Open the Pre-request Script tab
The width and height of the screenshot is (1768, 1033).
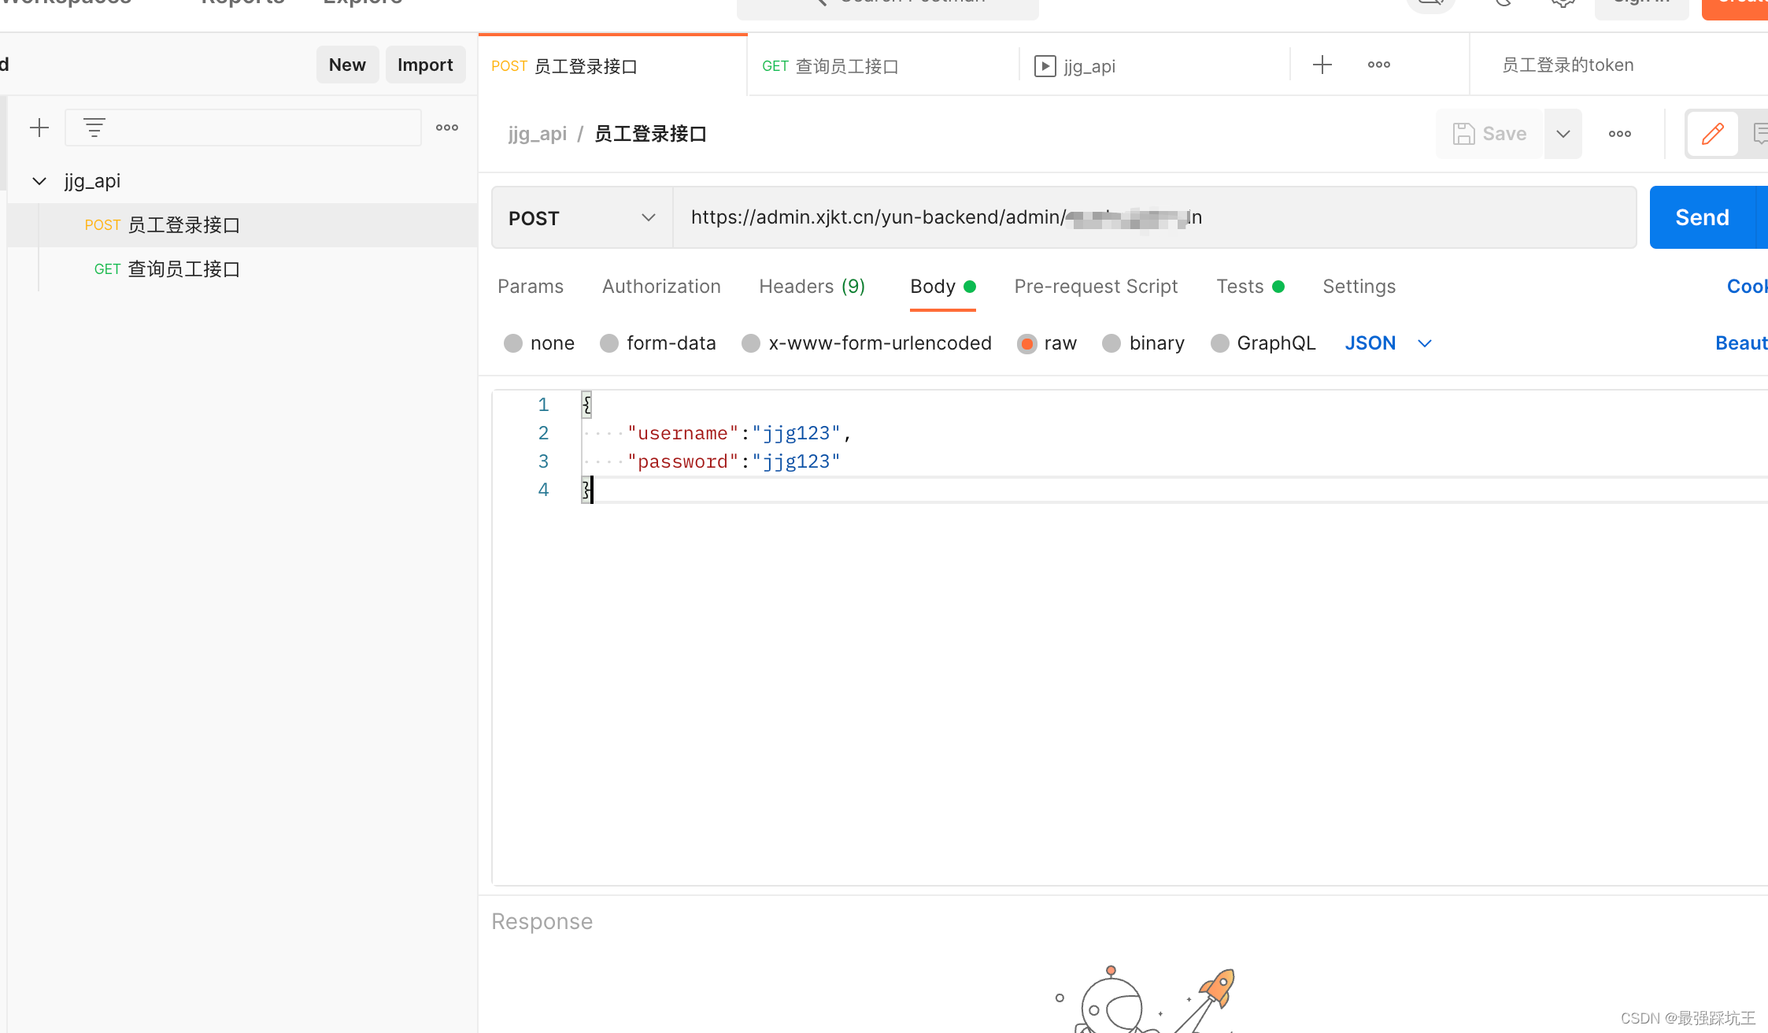[x=1096, y=287]
